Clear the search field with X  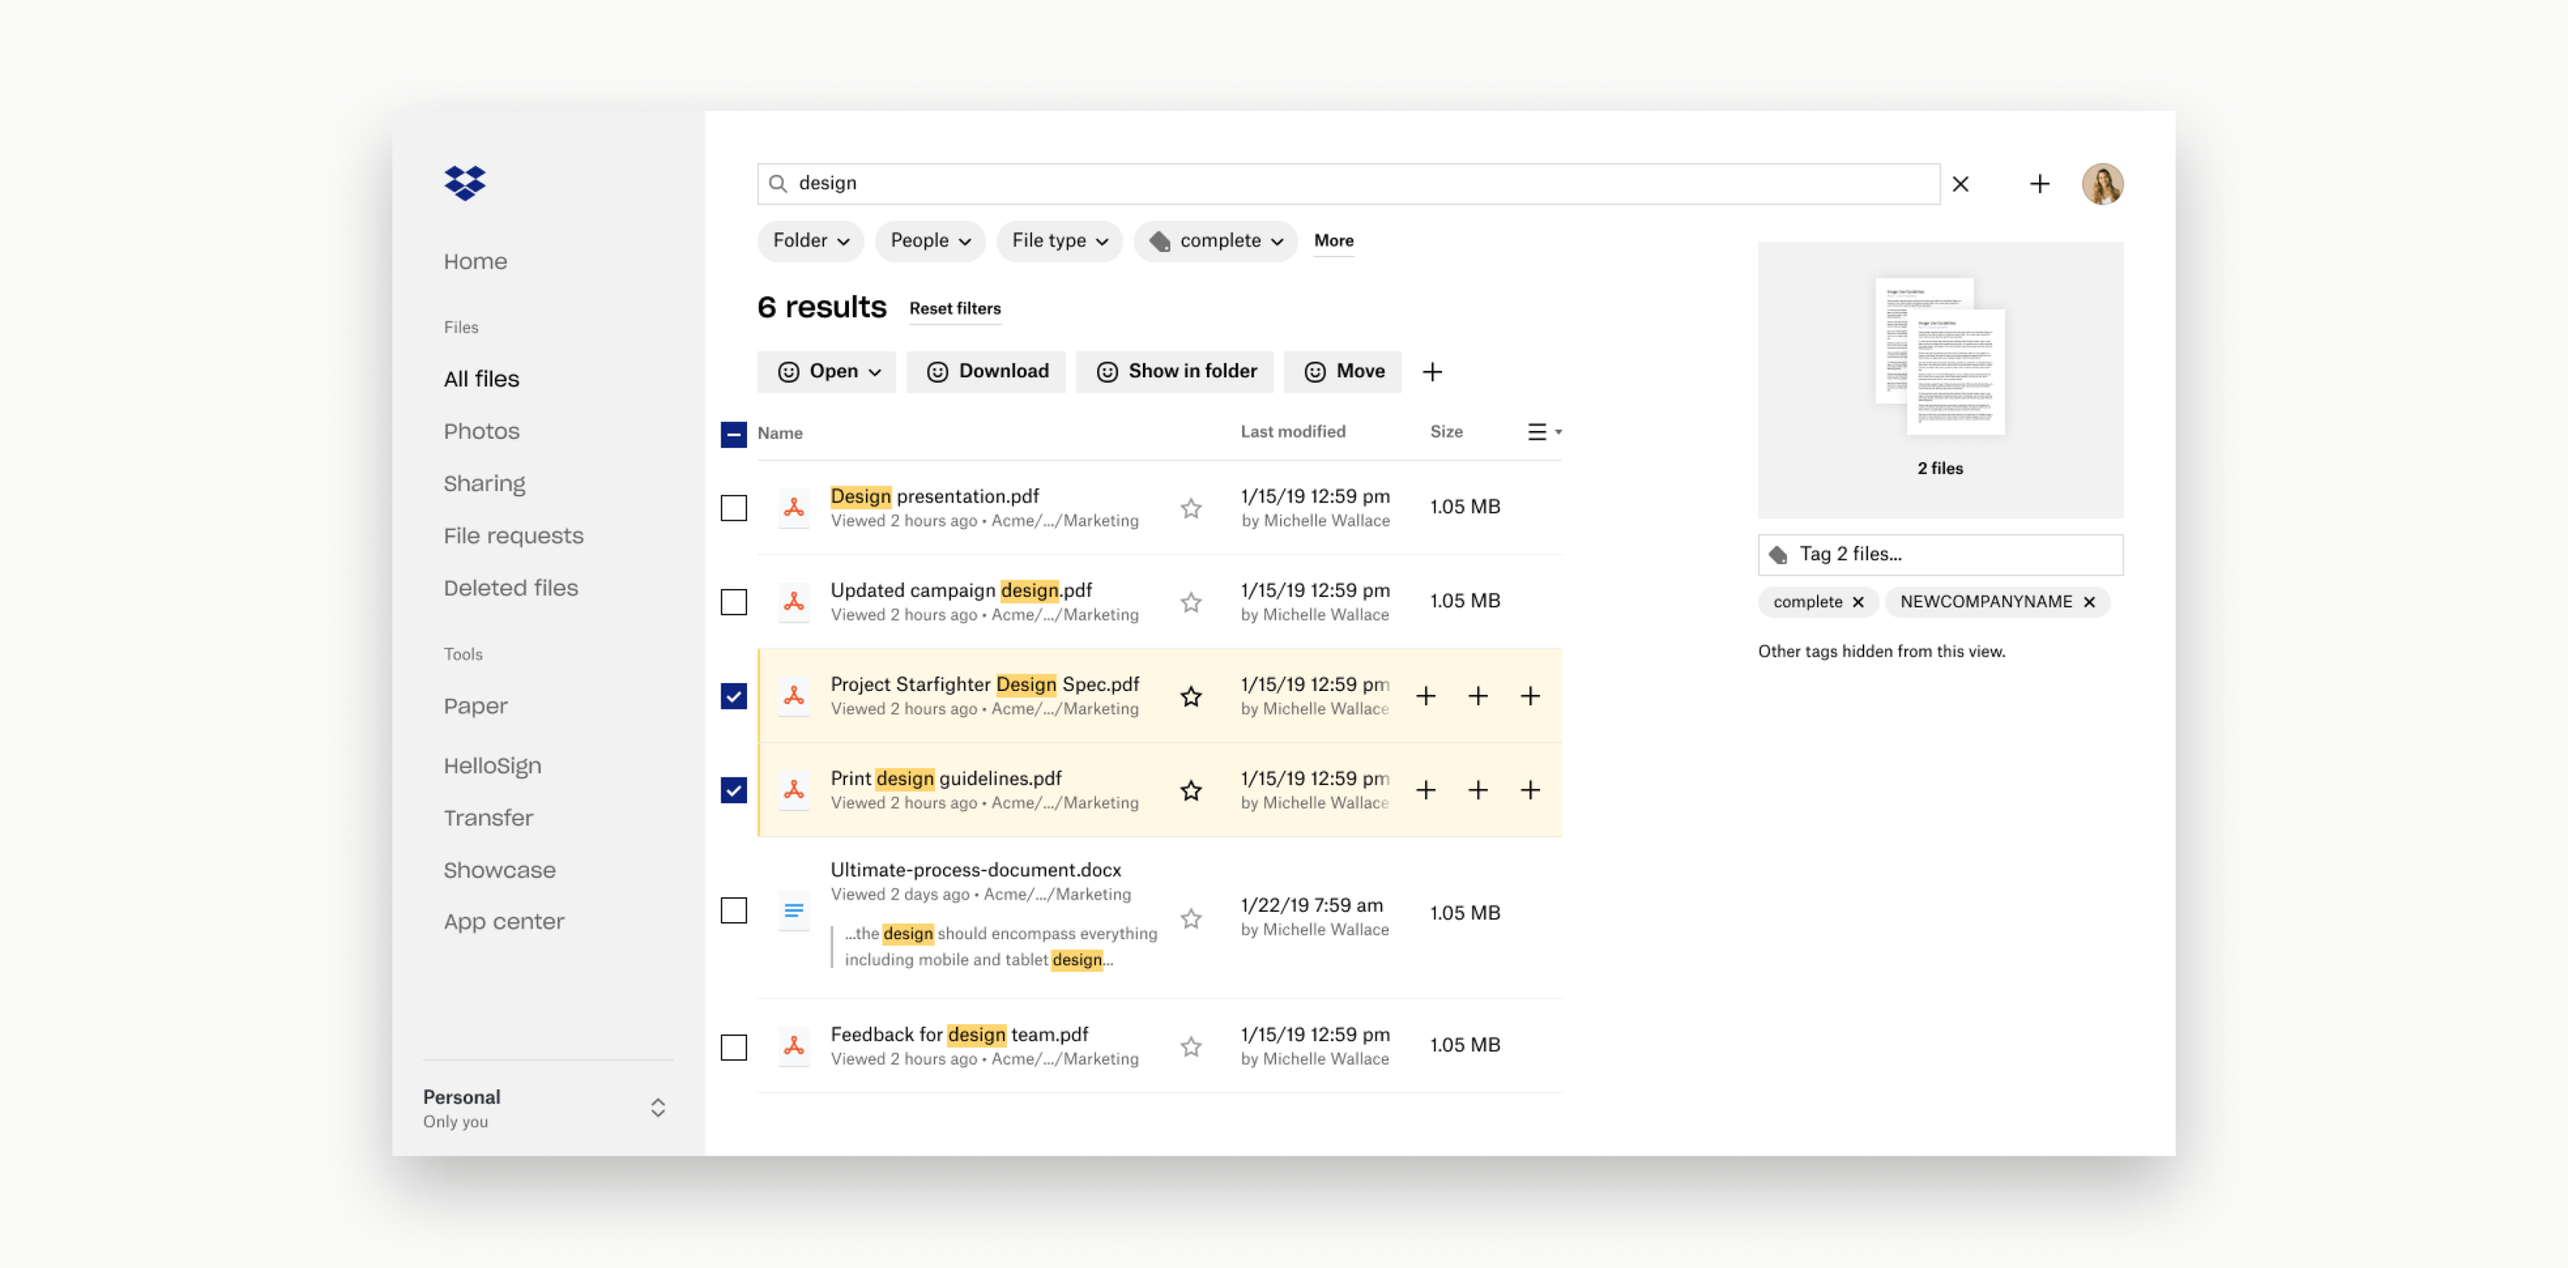1960,184
